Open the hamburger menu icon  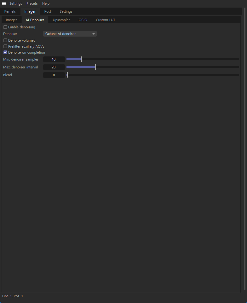click(4, 3)
